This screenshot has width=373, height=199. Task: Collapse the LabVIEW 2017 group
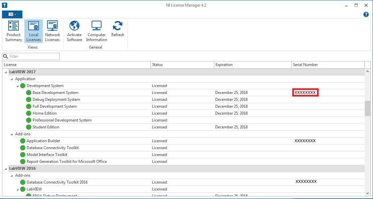6,72
